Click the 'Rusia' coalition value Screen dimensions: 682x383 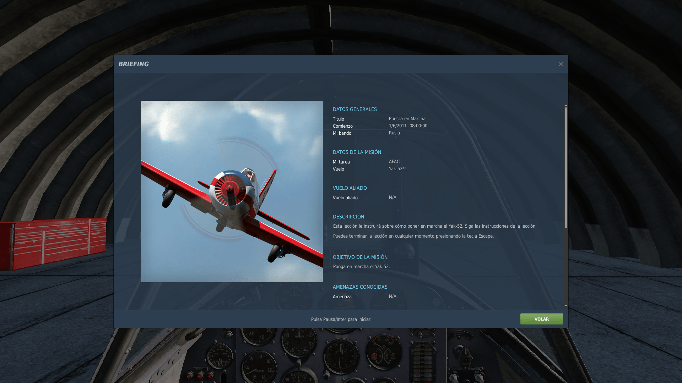394,133
